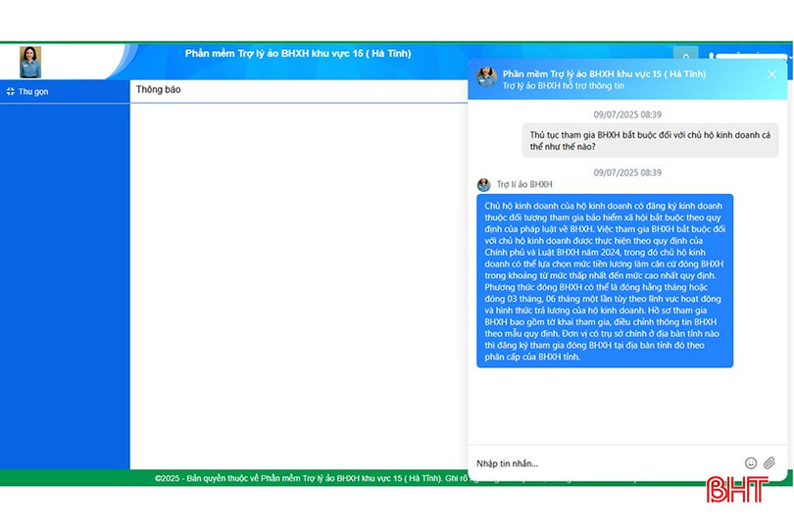
Task: Open the Thông báo tab
Action: (x=158, y=89)
